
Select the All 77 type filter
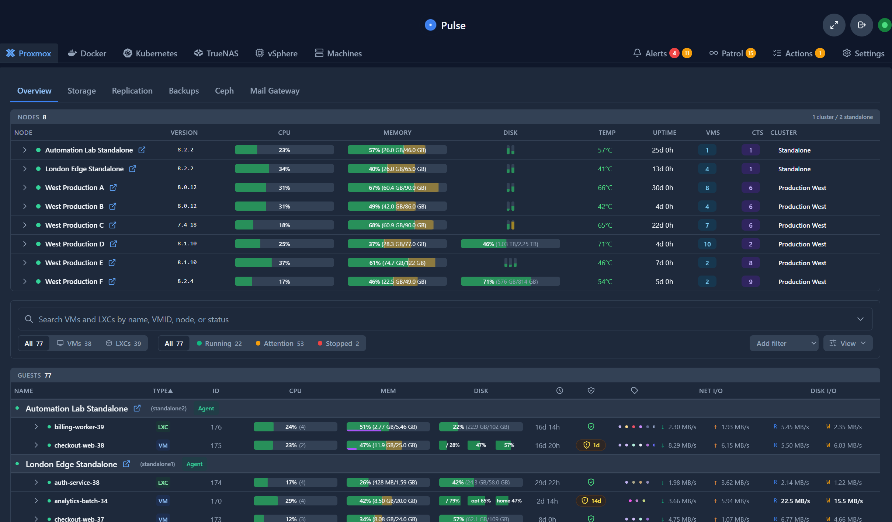pyautogui.click(x=34, y=343)
